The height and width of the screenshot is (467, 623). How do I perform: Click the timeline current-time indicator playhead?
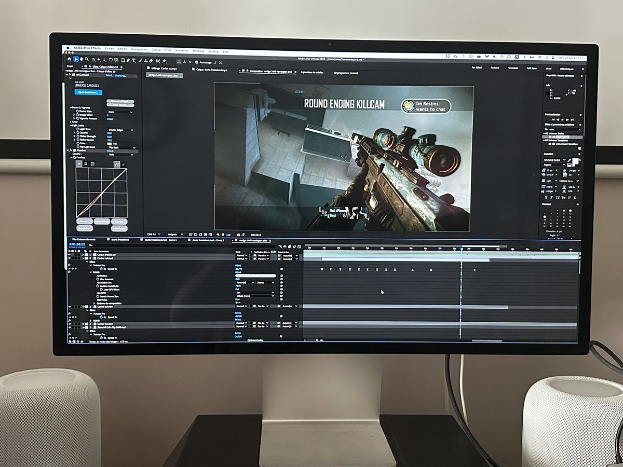461,250
